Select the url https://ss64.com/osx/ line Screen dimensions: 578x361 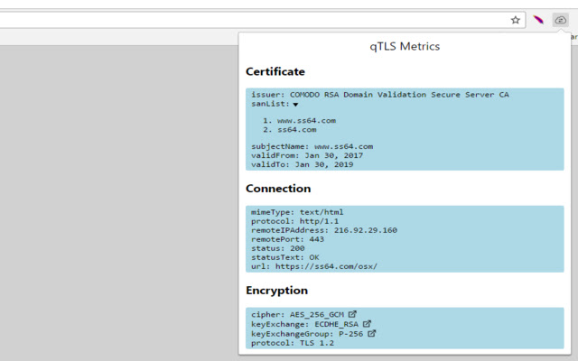tap(314, 266)
